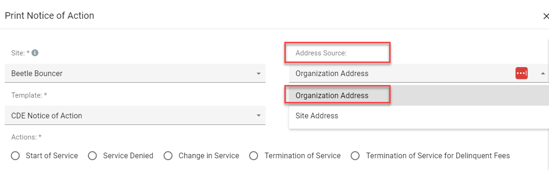Open the Template dropdown arrow
Viewport: 549px width, 170px height.
coord(259,116)
